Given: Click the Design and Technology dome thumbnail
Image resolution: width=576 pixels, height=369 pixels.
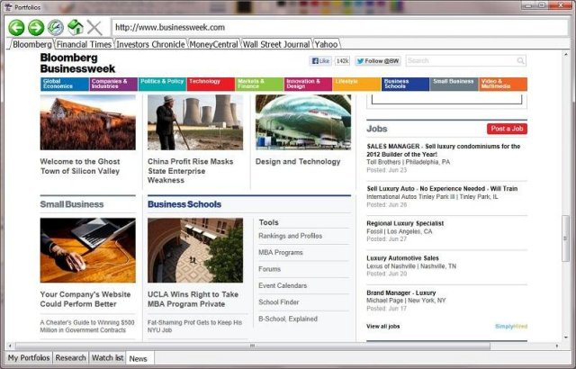Looking at the screenshot, I should click(303, 122).
